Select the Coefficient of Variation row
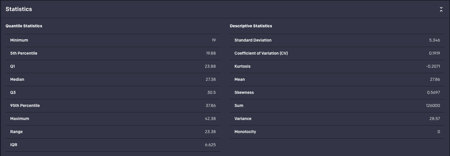Viewport: 450px width, 156px height. (x=337, y=53)
